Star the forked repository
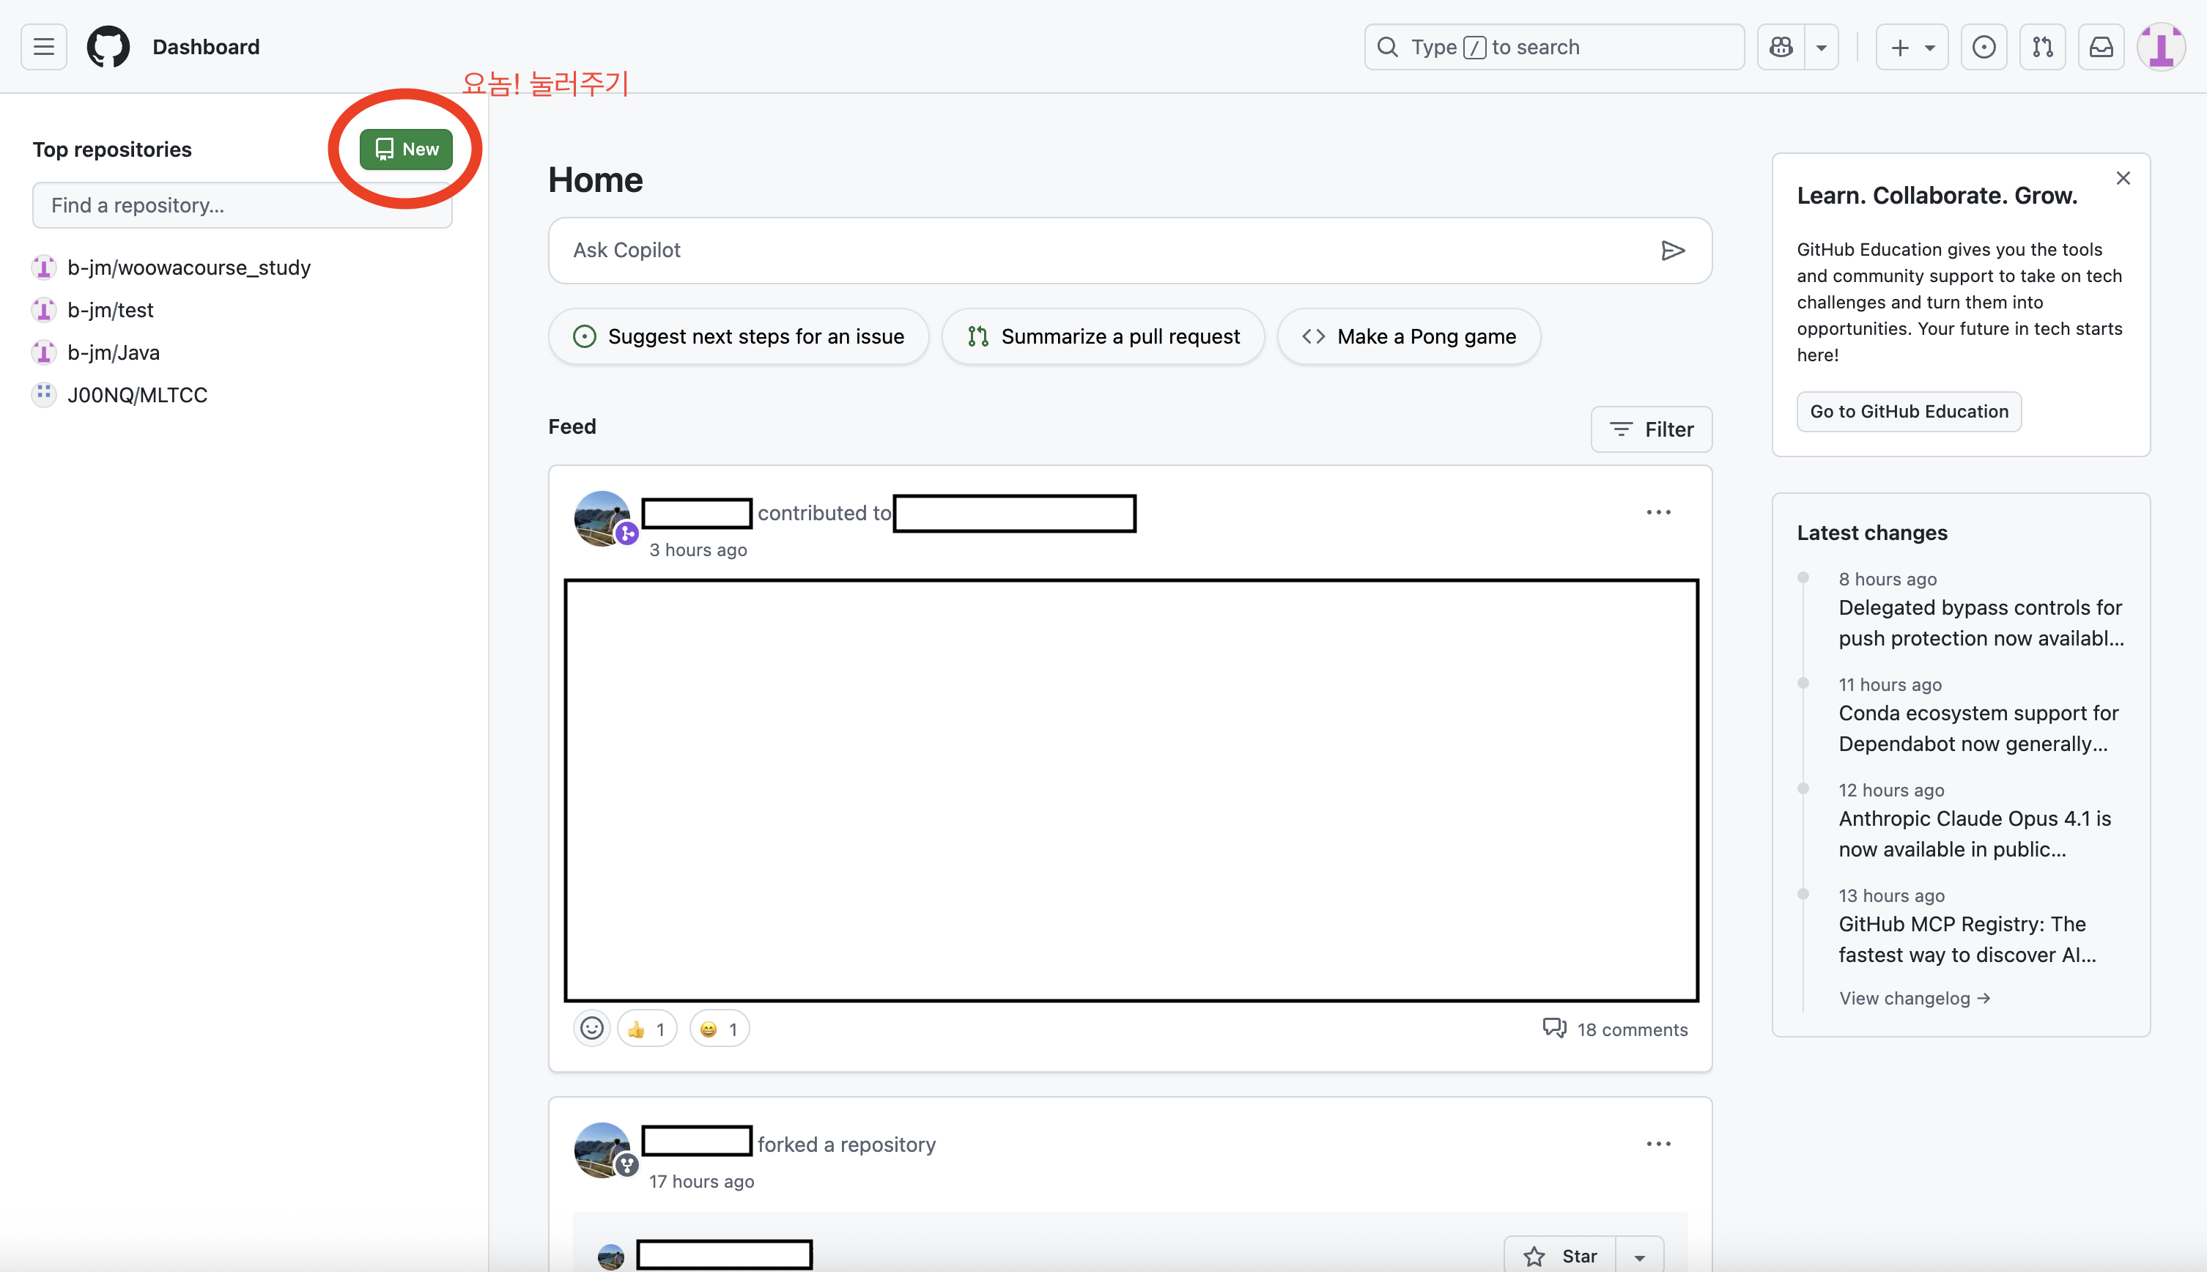Viewport: 2207px width, 1272px height. coord(1561,1255)
